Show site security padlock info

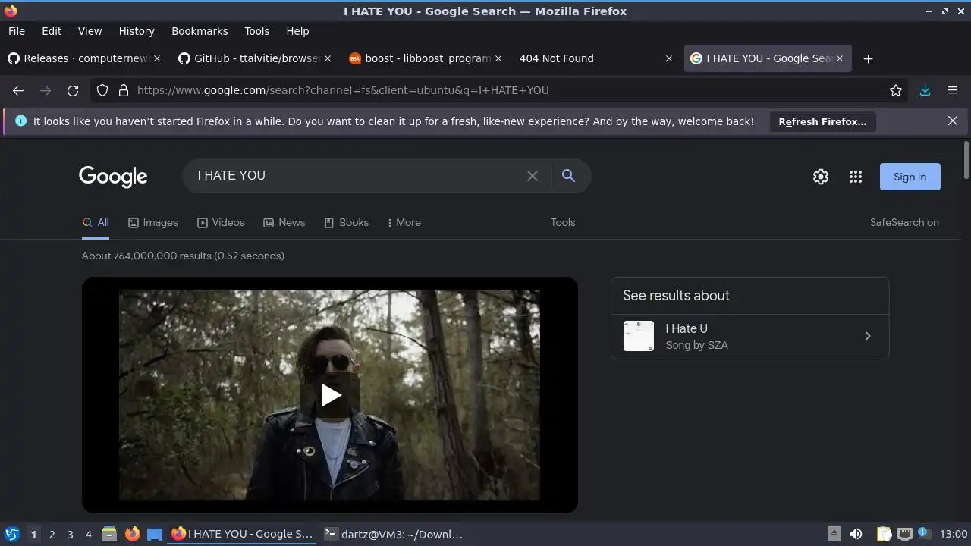[124, 90]
